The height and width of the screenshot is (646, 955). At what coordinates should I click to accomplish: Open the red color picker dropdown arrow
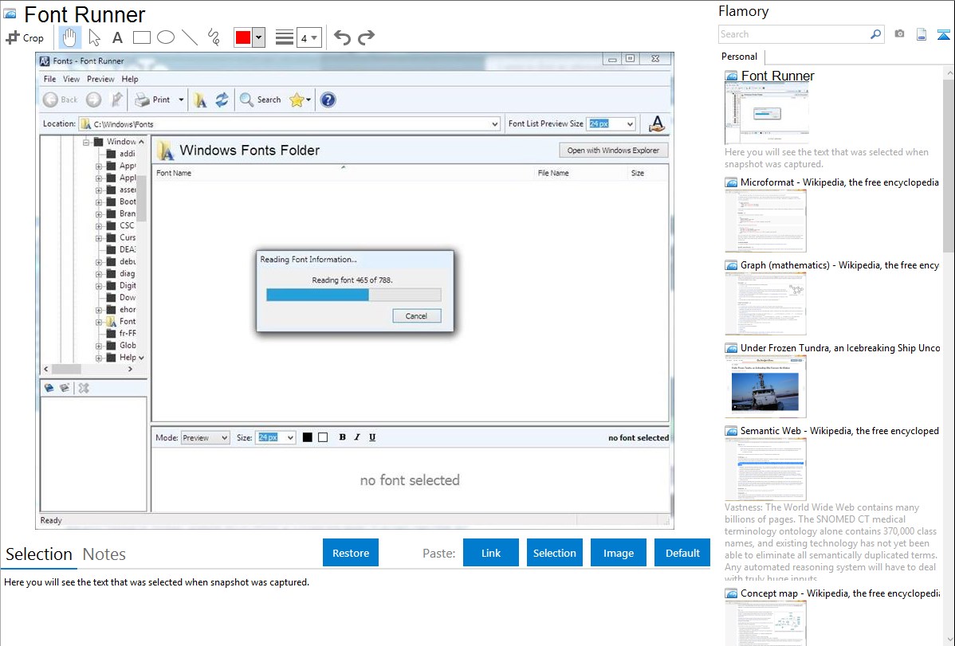tap(259, 37)
